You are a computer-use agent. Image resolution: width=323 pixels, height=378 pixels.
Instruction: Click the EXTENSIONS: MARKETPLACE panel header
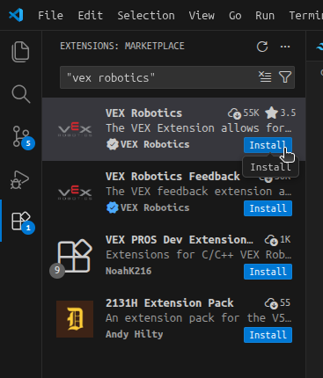pos(122,46)
